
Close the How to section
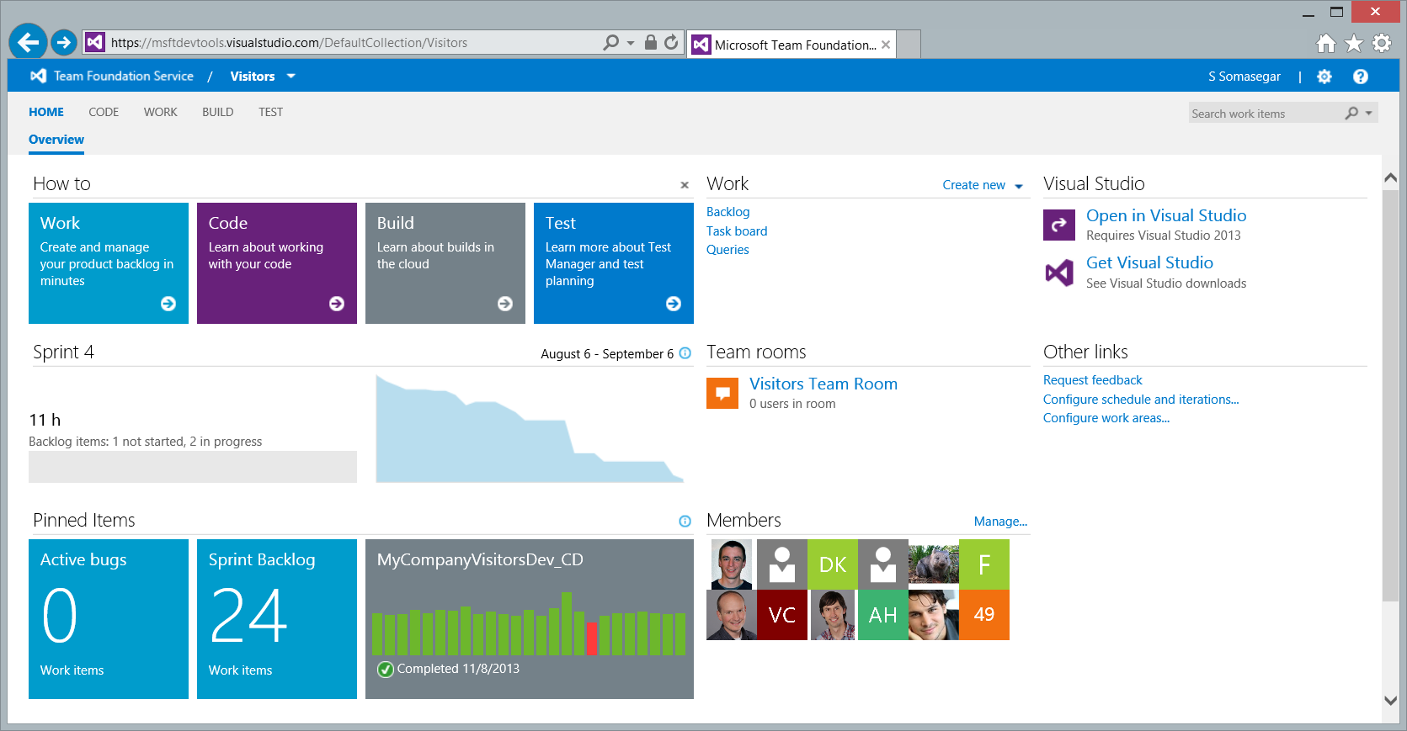(685, 185)
